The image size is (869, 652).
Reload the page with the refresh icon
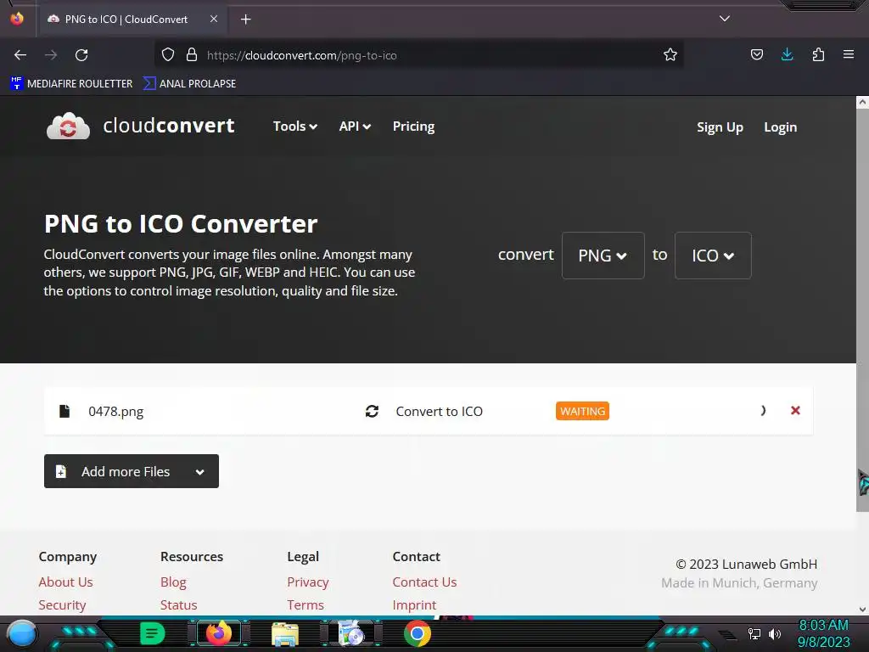pos(81,55)
